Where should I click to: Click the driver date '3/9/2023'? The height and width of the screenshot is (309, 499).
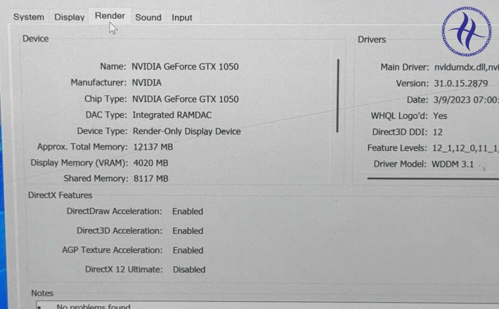(452, 100)
